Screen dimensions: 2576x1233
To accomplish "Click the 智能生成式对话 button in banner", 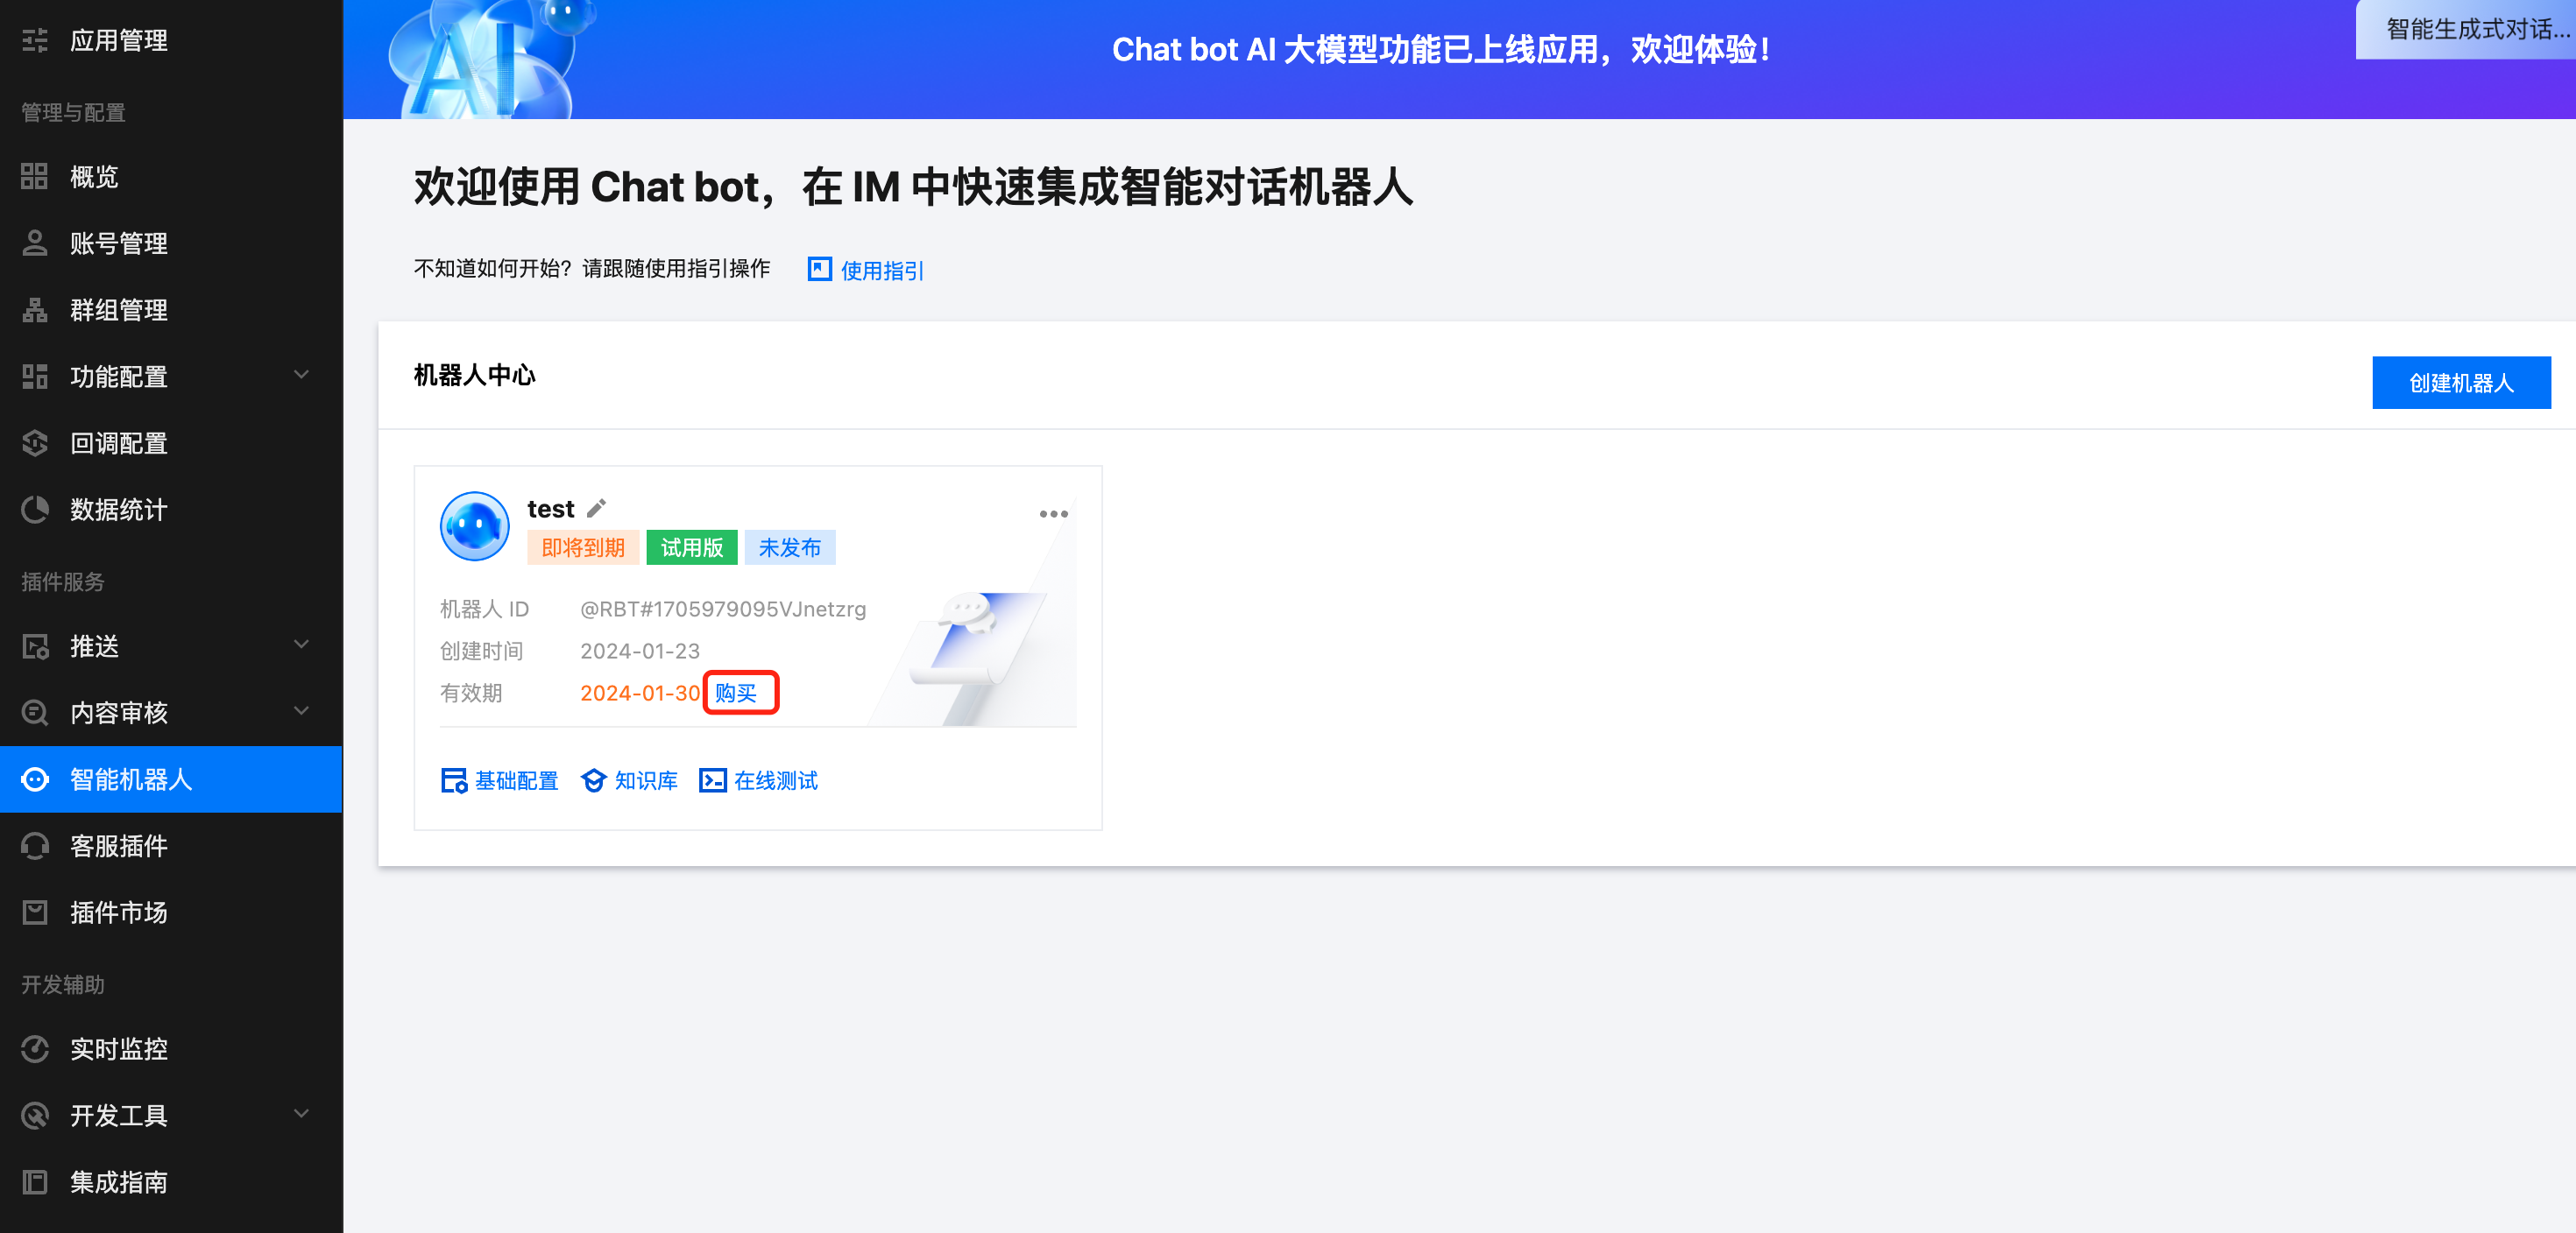I will click(2466, 29).
